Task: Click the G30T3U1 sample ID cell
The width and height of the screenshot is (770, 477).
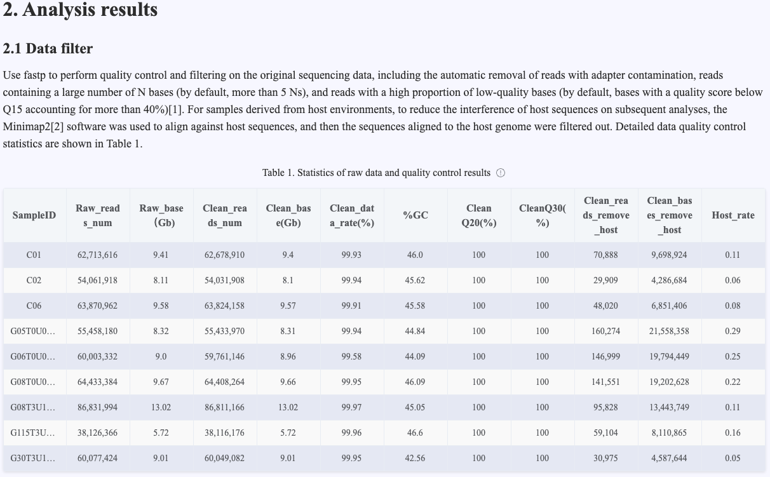Action: (x=33, y=458)
